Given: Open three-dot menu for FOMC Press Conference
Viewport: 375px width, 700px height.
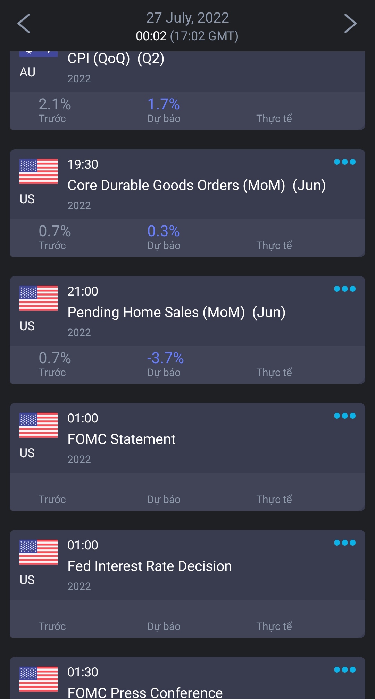Looking at the screenshot, I should pyautogui.click(x=344, y=670).
